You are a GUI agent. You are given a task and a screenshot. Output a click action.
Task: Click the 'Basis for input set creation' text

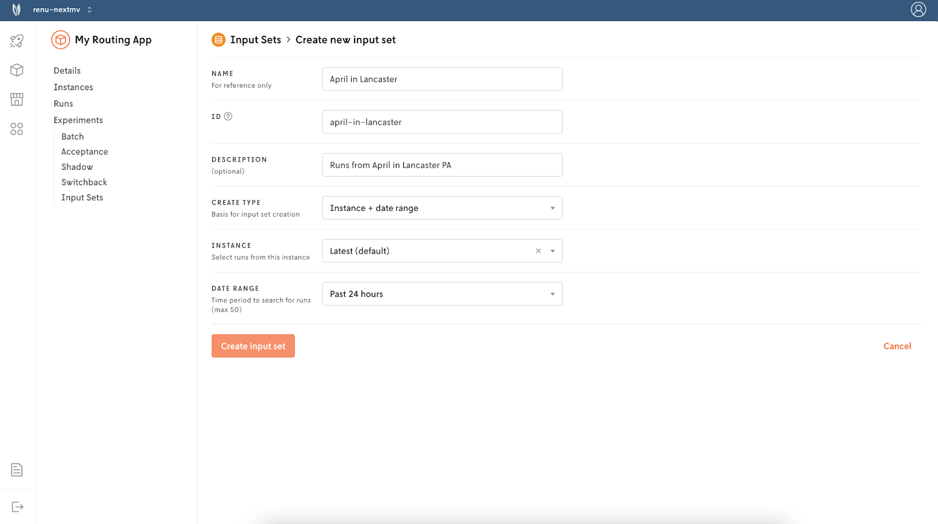click(256, 214)
